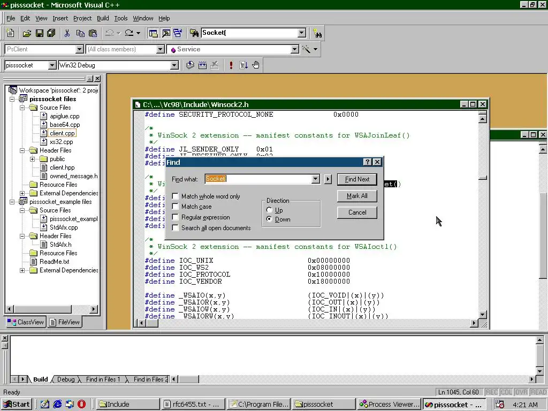Enable Match whole word only checkbox
This screenshot has width=548, height=411.
click(176, 196)
